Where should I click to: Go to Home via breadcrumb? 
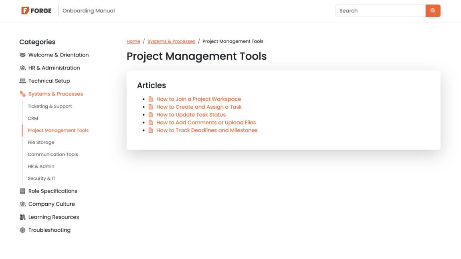[133, 41]
